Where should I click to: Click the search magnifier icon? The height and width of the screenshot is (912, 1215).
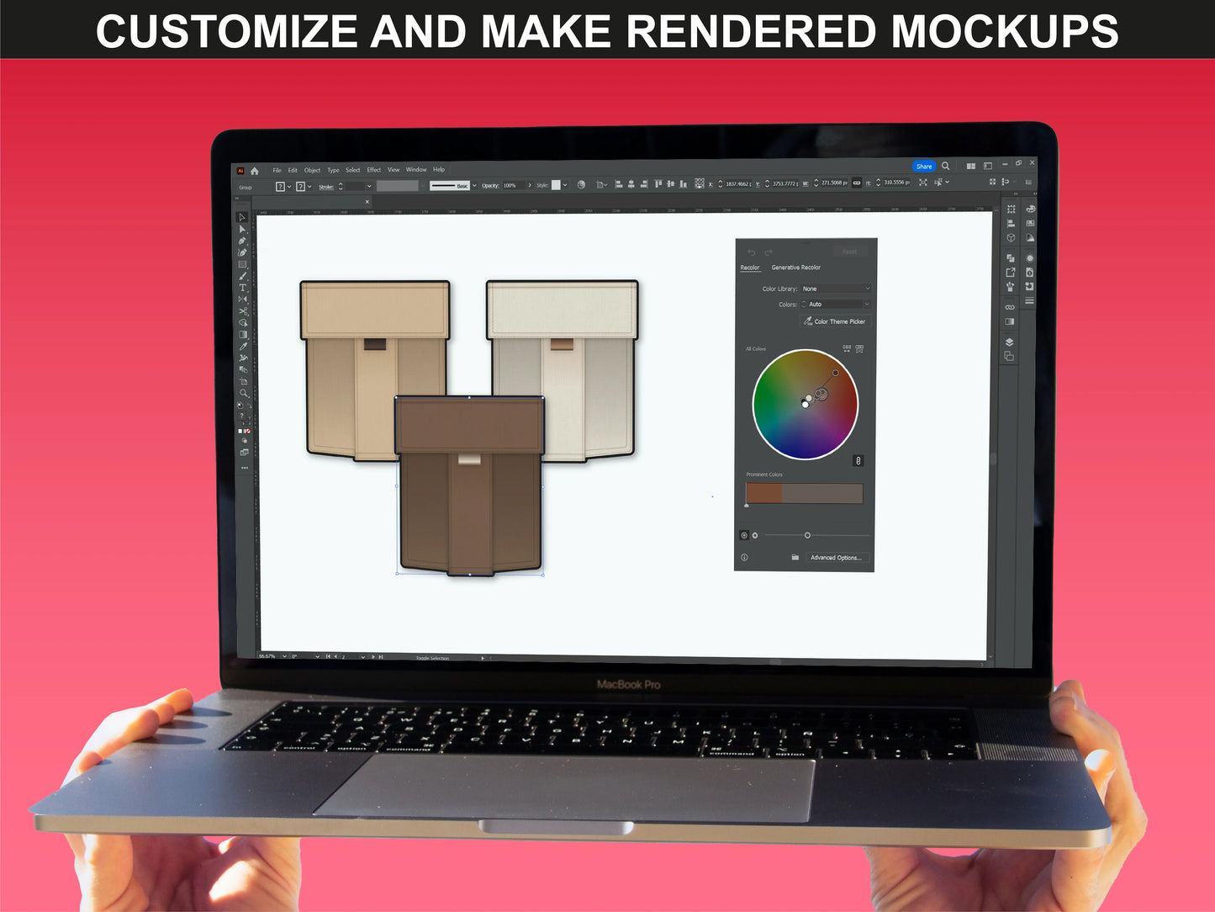point(946,167)
